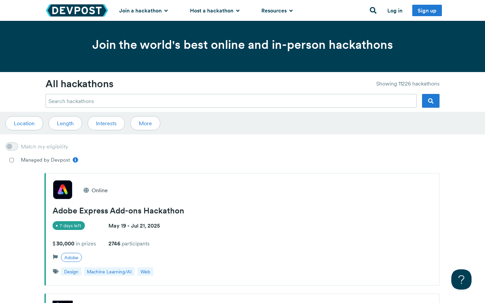This screenshot has width=485, height=303.
Task: Click the $30,000 in prizes text
Action: (x=74, y=244)
